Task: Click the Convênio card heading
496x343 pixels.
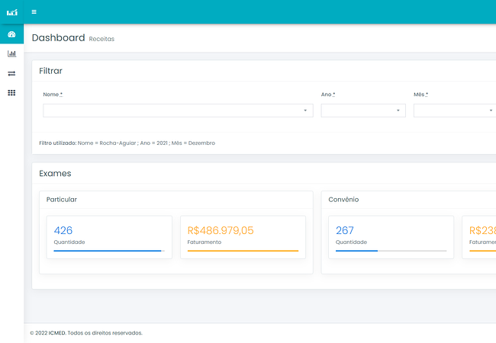Action: (343, 199)
